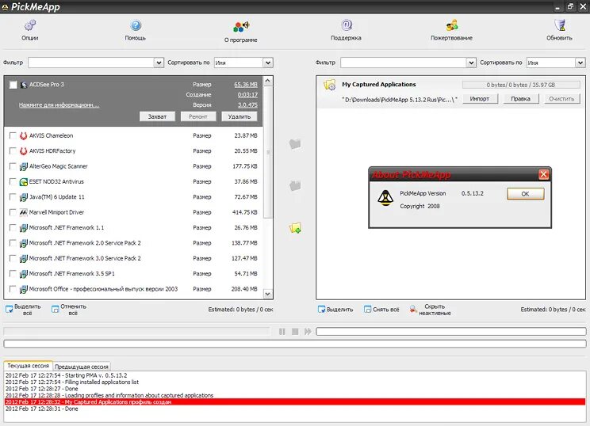Click the My Captured Applications folder icon
The height and width of the screenshot is (426, 590).
(330, 85)
